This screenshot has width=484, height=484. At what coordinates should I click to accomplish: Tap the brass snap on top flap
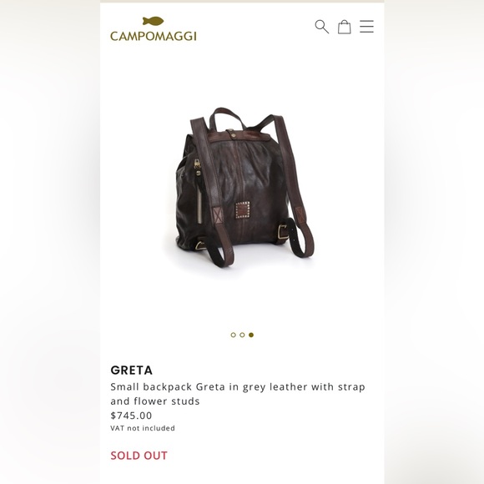[231, 134]
